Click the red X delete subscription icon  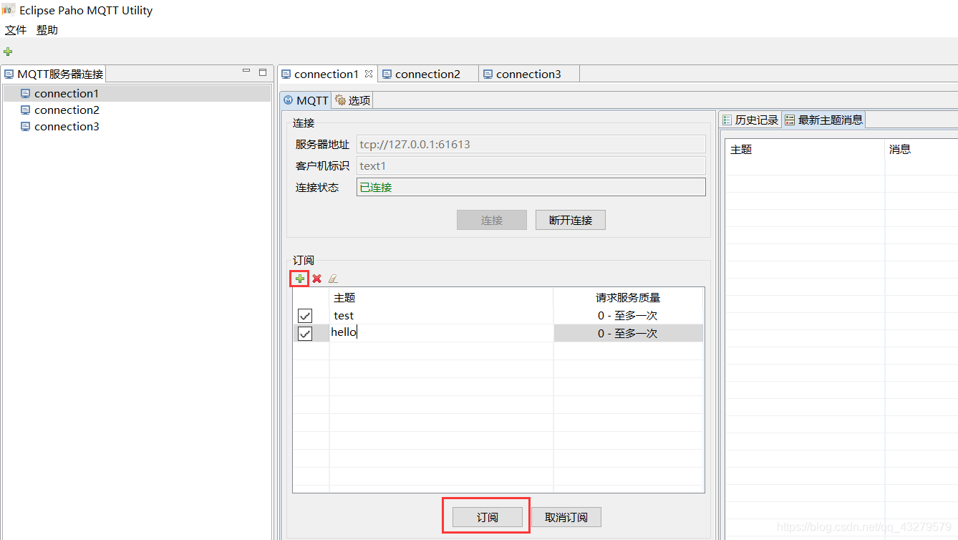coord(316,279)
